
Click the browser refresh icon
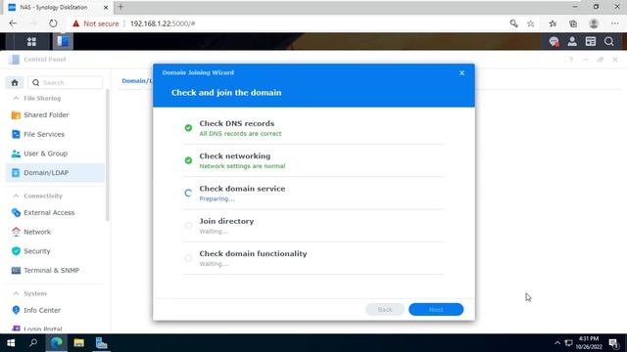53,23
